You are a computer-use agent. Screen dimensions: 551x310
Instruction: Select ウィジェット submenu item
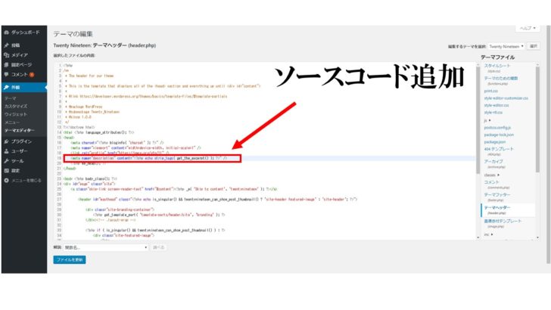coord(16,114)
